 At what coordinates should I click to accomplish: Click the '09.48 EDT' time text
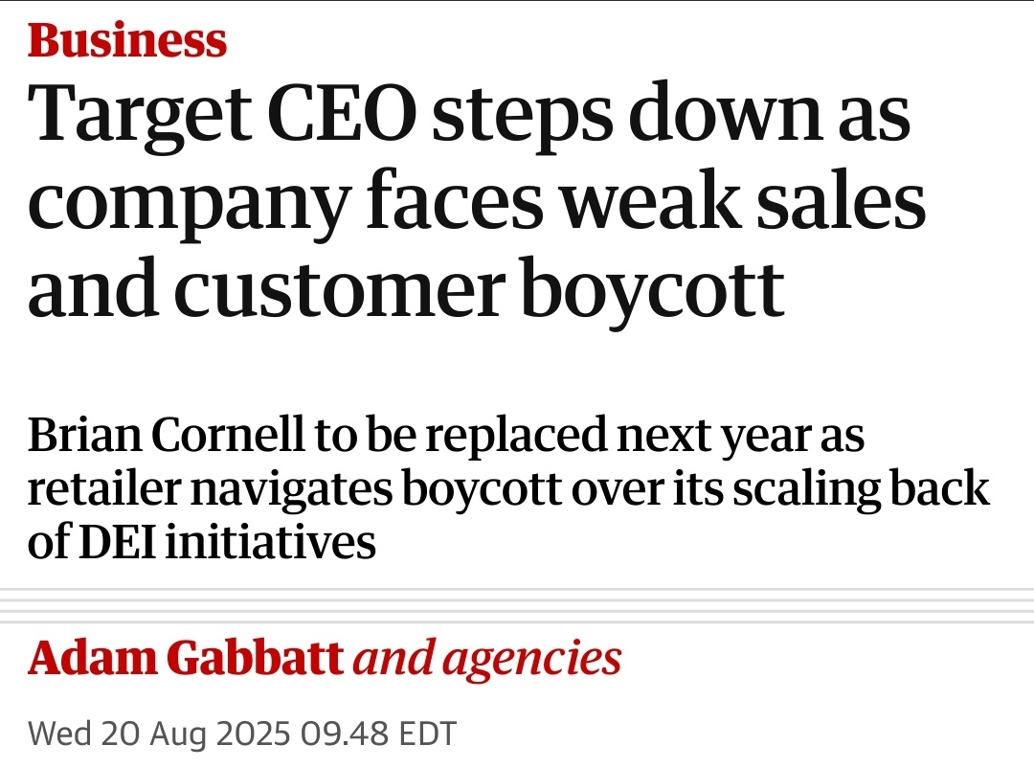pos(378,733)
